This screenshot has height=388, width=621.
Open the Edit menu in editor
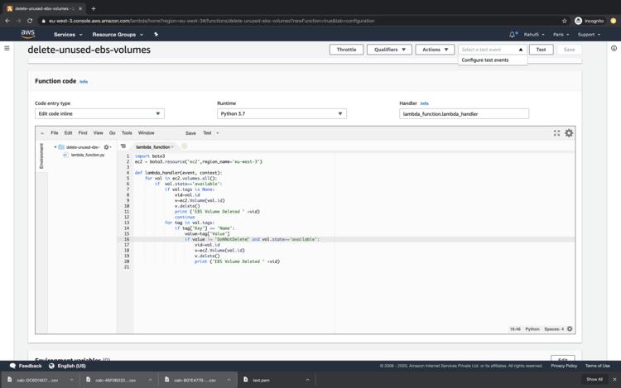[x=68, y=132]
